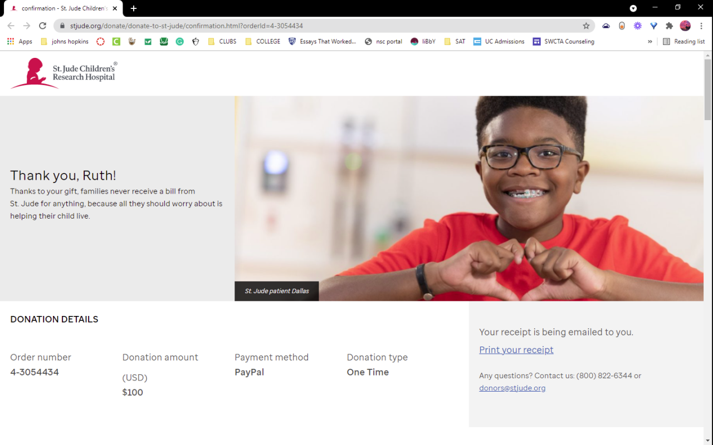Click the One Time donation type value
This screenshot has width=713, height=445.
point(368,372)
